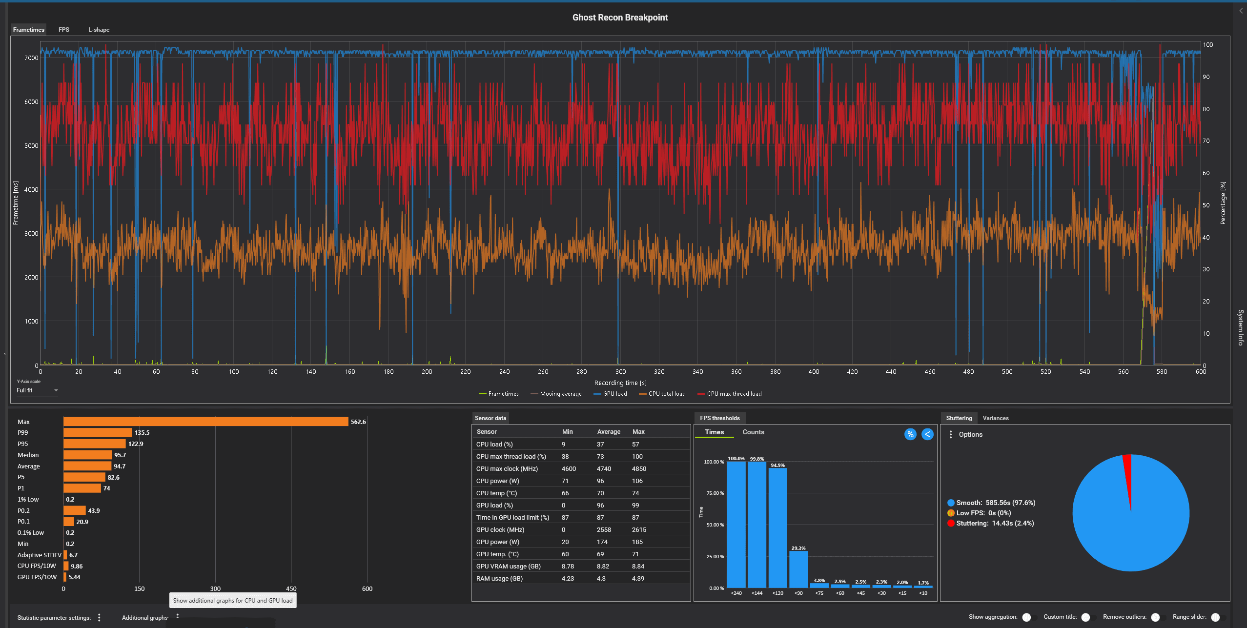Click the Average 94.7 bar
1247x628 pixels.
pyautogui.click(x=87, y=466)
